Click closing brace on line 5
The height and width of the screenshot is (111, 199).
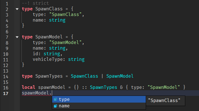coord(23,26)
